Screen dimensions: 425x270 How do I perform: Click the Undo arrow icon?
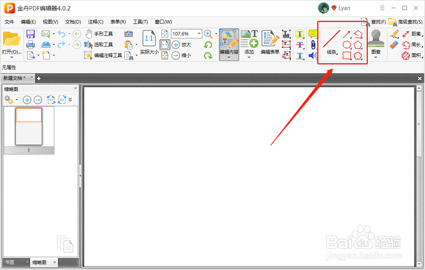click(61, 34)
